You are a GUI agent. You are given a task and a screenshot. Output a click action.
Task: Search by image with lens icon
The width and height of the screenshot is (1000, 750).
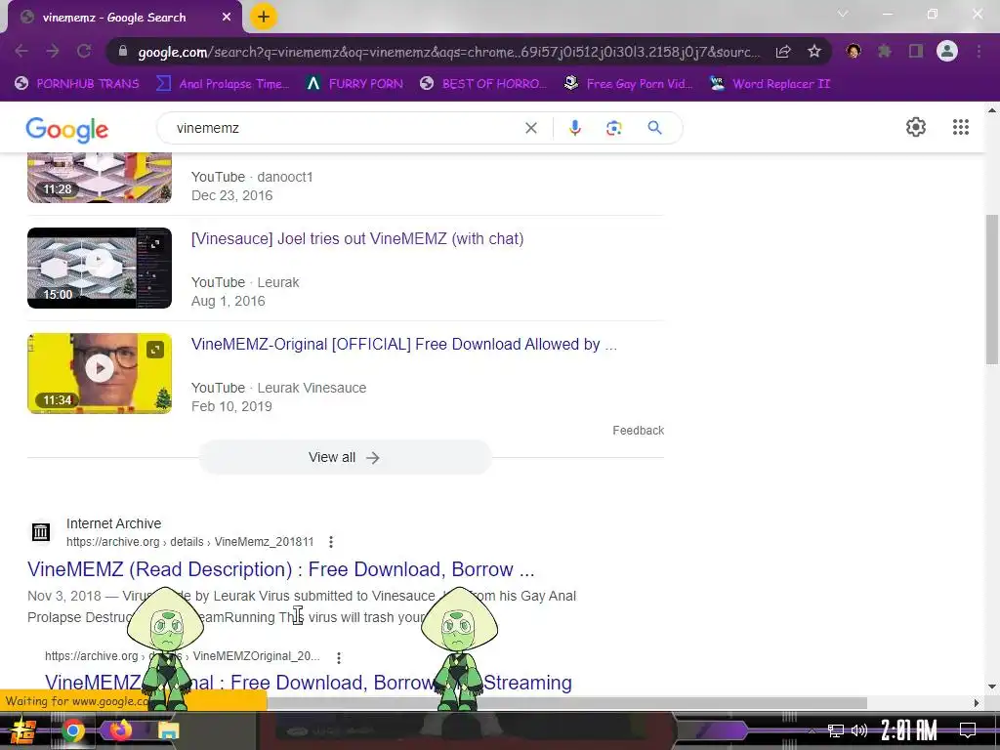(613, 128)
